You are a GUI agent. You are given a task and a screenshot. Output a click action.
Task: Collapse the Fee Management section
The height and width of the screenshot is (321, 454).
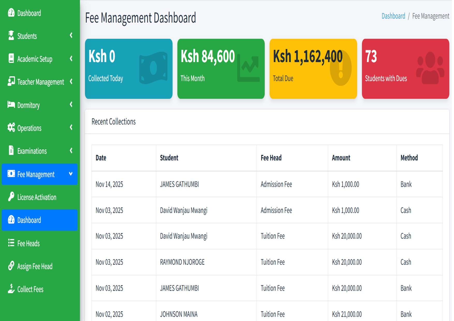click(x=70, y=174)
